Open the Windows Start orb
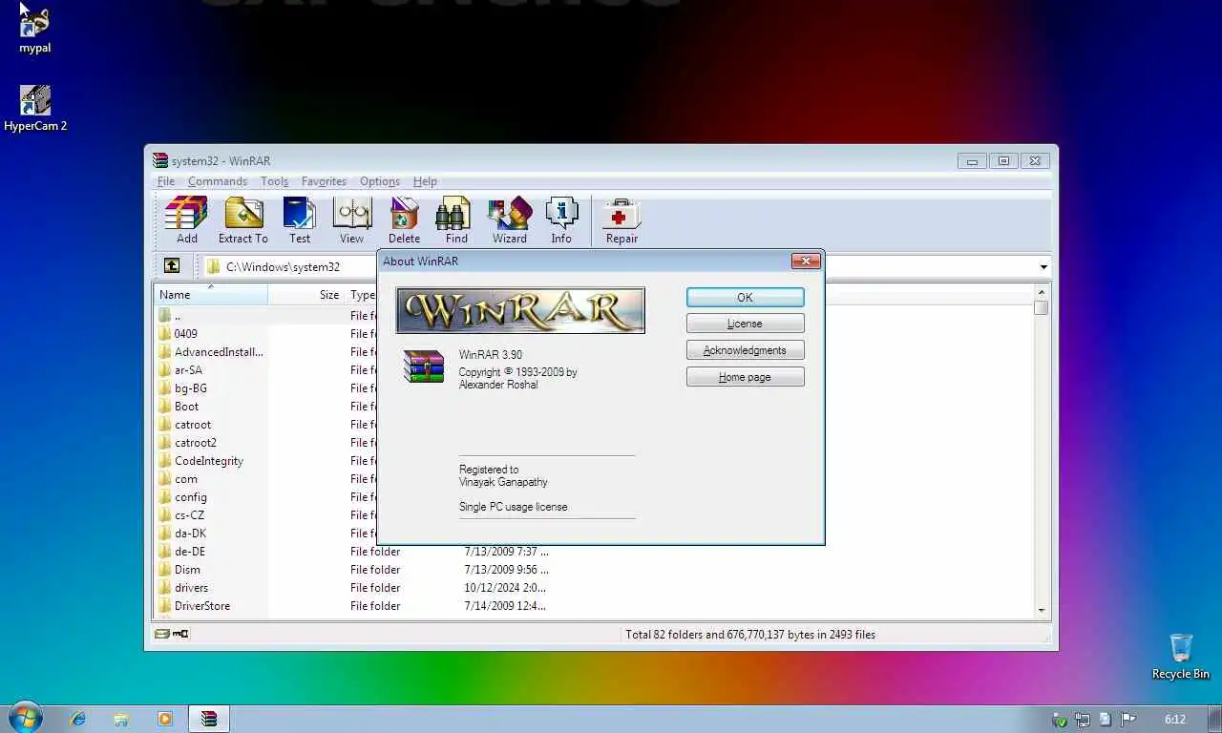 pos(26,718)
